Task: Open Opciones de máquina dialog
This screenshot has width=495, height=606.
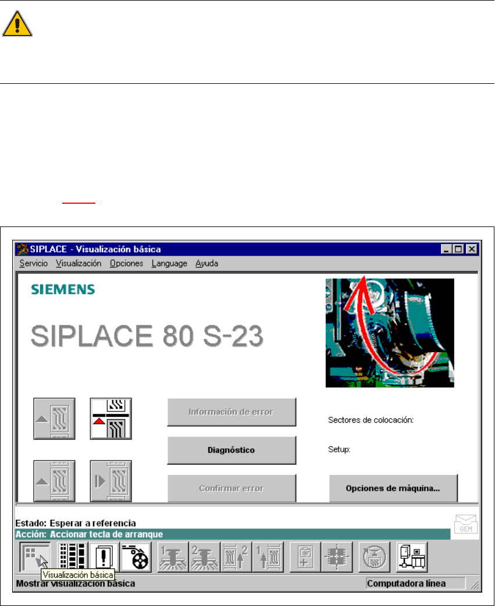Action: [393, 488]
